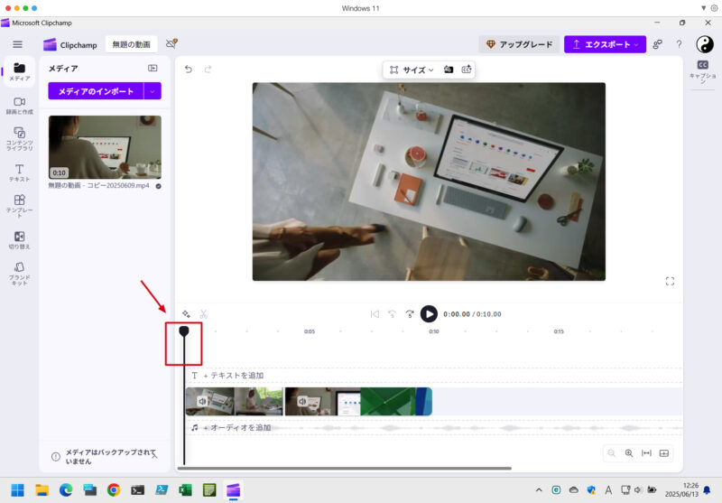Click the Clipchamp logo
722x503 pixels.
[x=70, y=44]
